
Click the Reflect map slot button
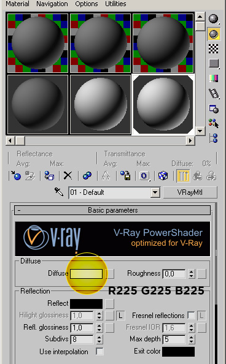pos(110,304)
